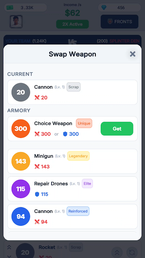145x258 pixels.
Task: Click the blue 94 Cannon circle
Action: tap(21, 217)
